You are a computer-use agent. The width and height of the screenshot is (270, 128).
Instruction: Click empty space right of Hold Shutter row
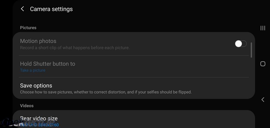coord(163,67)
